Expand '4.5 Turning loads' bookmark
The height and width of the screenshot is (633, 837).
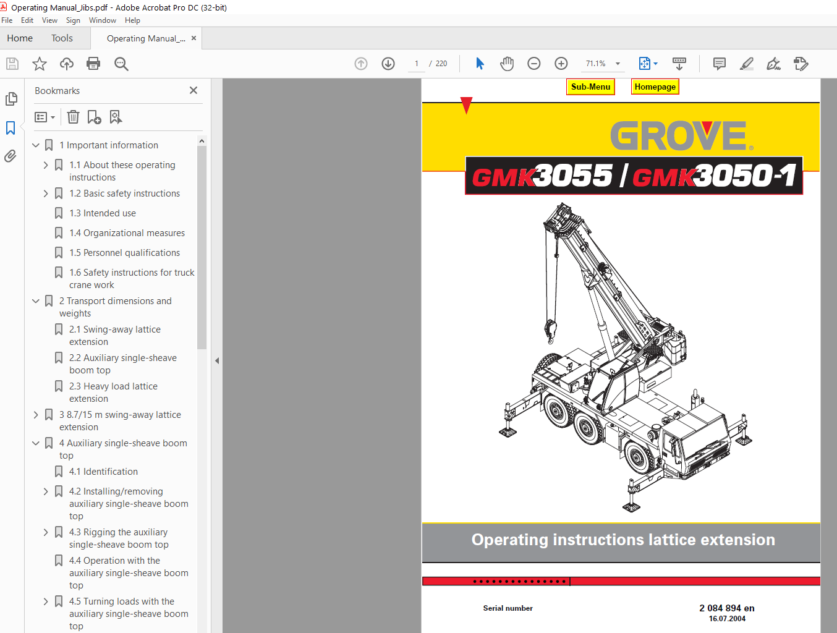(46, 601)
